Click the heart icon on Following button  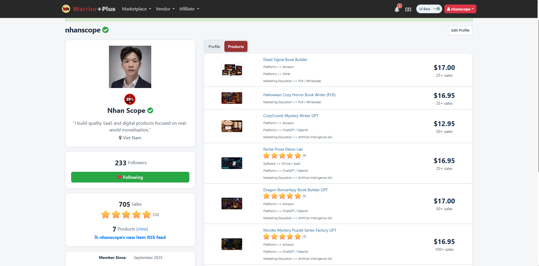119,177
